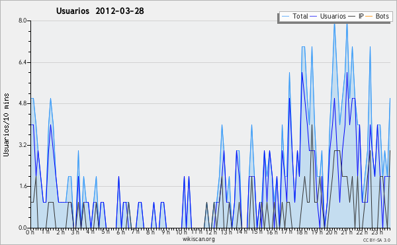Click the "5 h" x-axis label
The height and width of the screenshot is (245, 397).
coord(105,232)
